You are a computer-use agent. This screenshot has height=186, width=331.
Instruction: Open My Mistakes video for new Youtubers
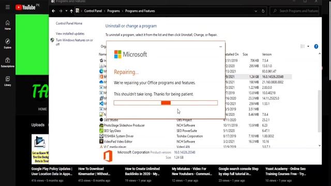click(x=192, y=171)
